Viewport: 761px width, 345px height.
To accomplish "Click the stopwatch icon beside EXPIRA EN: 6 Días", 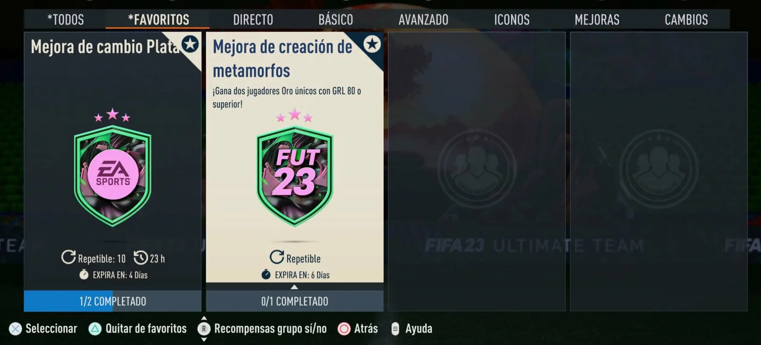I will [x=266, y=274].
